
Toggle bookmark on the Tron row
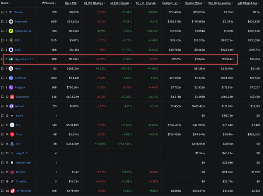(2, 134)
